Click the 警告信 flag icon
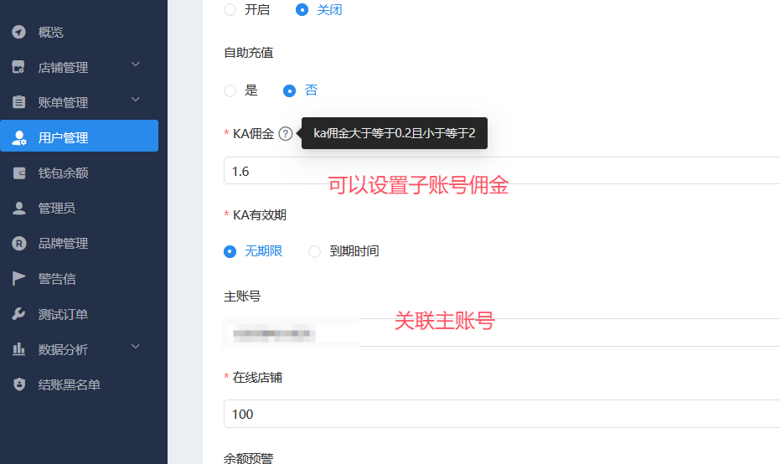The width and height of the screenshot is (780, 464). click(19, 279)
